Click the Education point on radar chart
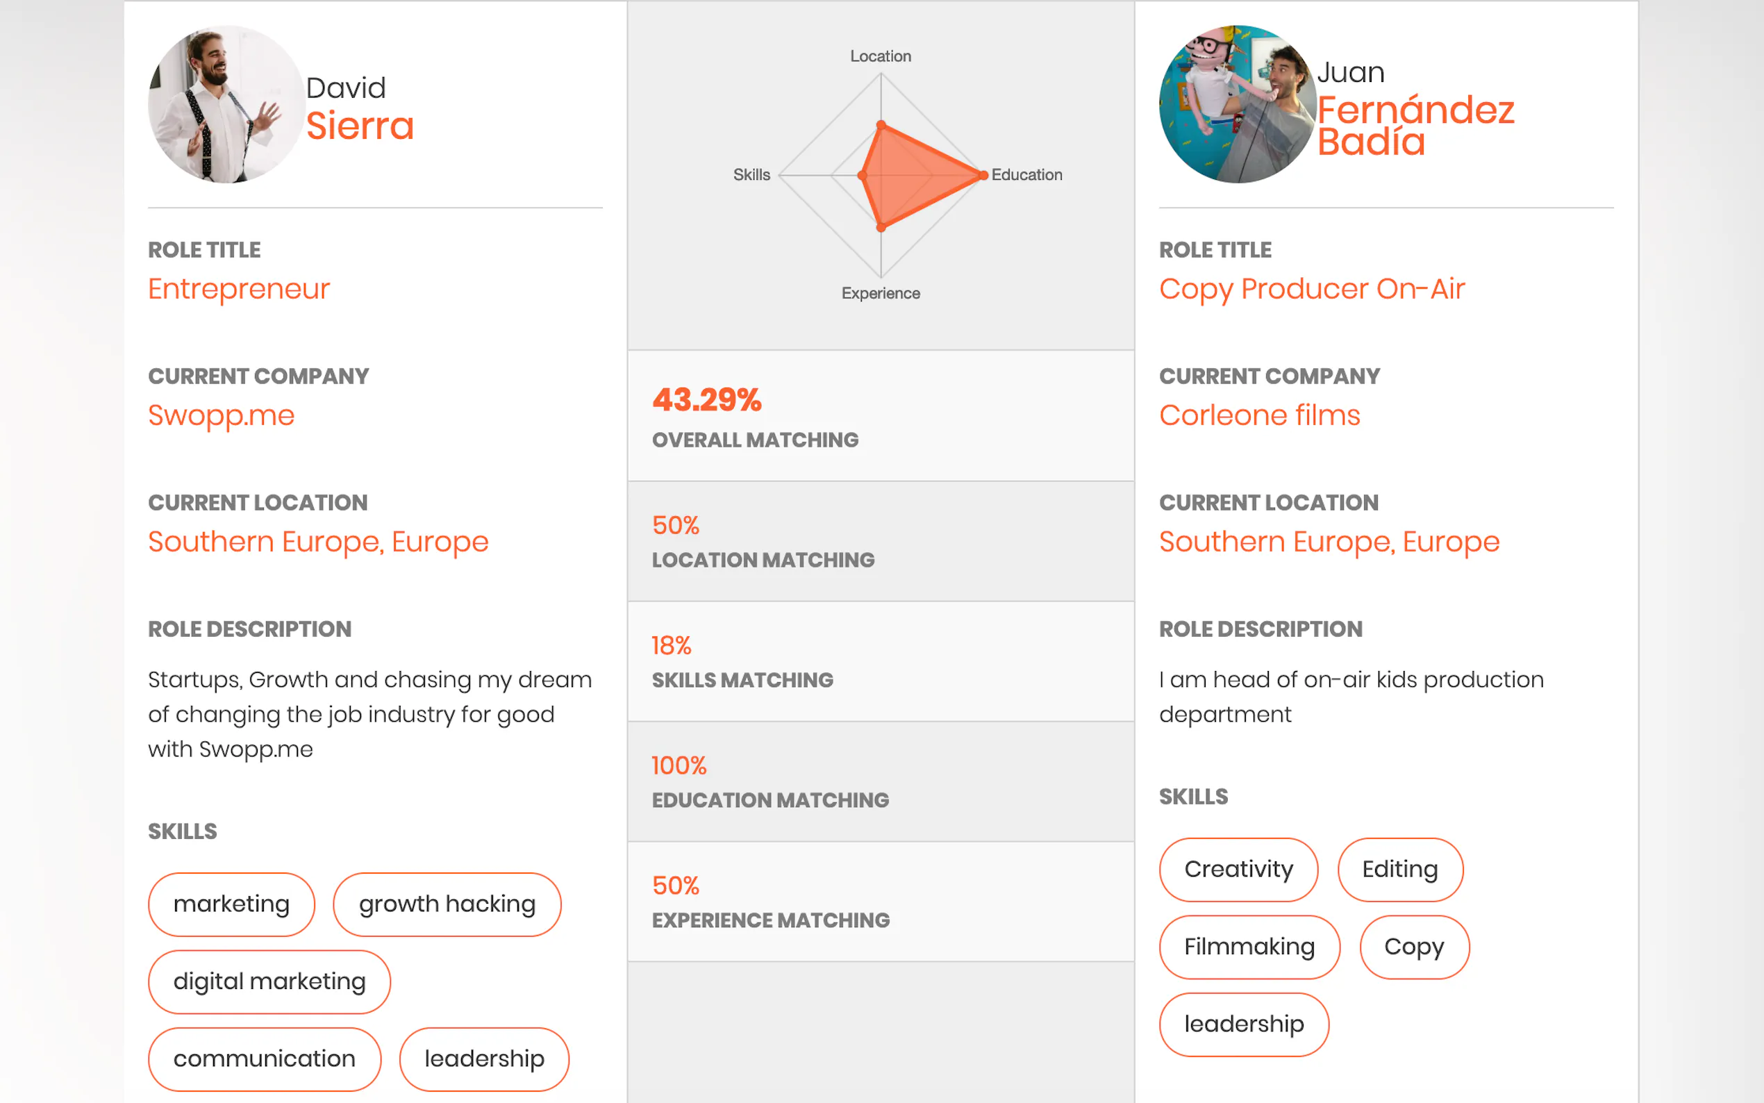The width and height of the screenshot is (1764, 1103). [x=983, y=175]
